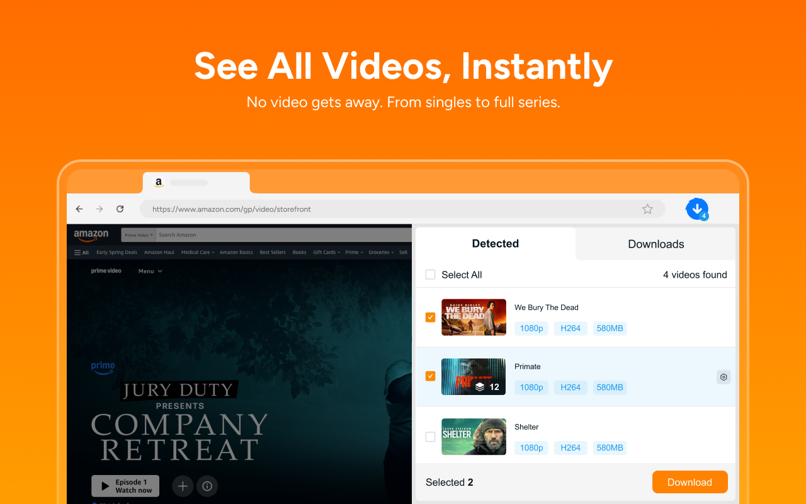
Task: Click the episode stack badge on Primate thumbnail
Action: point(487,387)
